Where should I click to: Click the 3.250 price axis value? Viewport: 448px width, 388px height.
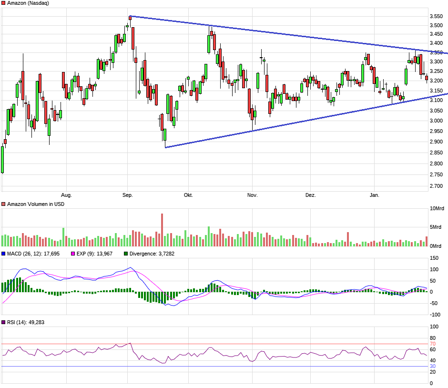point(436,71)
